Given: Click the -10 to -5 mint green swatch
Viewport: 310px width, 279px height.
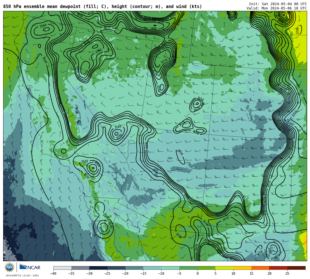Looking at the screenshot, I should 170,268.
